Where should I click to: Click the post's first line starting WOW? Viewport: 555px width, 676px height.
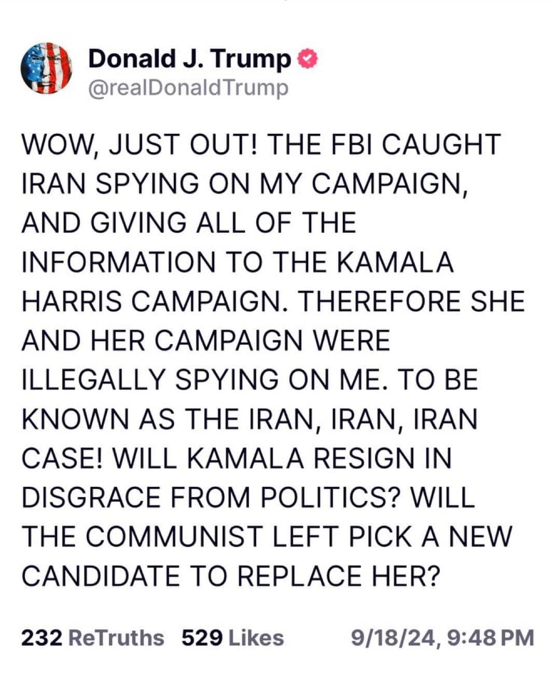261,144
